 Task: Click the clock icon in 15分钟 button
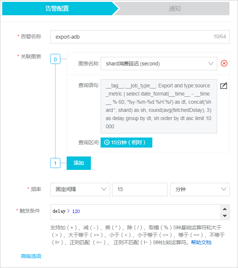pyautogui.click(x=107, y=142)
